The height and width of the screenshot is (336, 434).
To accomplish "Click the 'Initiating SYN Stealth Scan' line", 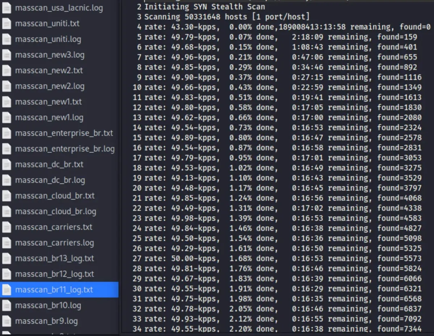I will pos(205,7).
